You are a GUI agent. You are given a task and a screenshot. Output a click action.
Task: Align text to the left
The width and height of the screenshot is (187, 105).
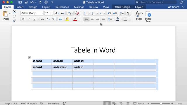coord(86,19)
